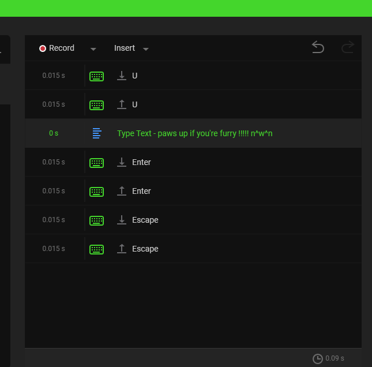The width and height of the screenshot is (372, 367).
Task: Click keyboard icon of Escape key-up row
Action: (x=96, y=249)
